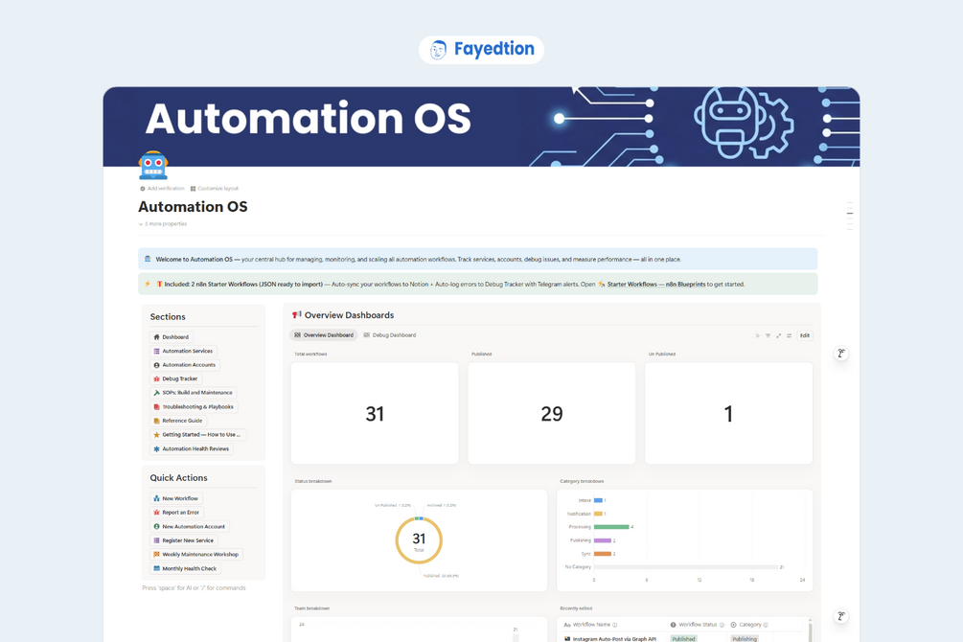Click the page outline marks at right
The width and height of the screenshot is (963, 642).
pos(850,216)
